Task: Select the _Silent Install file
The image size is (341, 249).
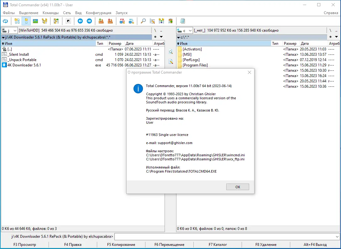Action: tap(83, 54)
